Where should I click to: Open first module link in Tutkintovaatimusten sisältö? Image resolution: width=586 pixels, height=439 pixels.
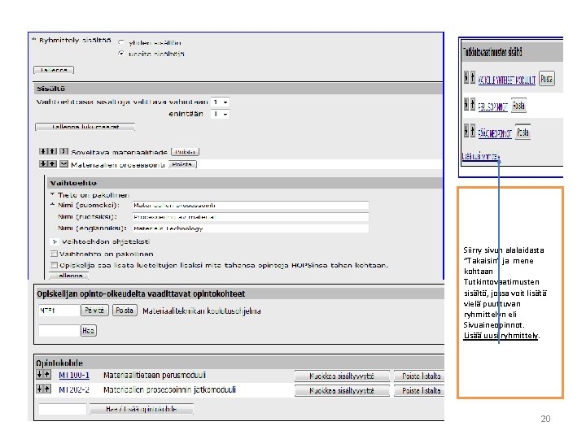coord(507,80)
